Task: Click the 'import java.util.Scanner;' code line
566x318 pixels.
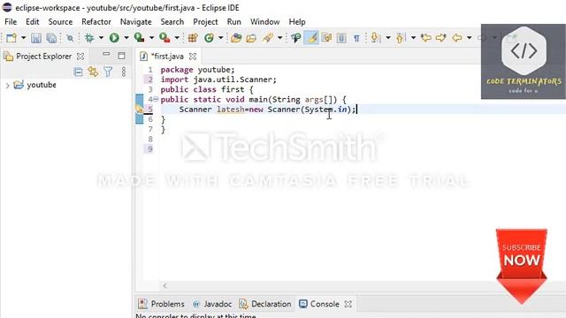Action: 218,79
